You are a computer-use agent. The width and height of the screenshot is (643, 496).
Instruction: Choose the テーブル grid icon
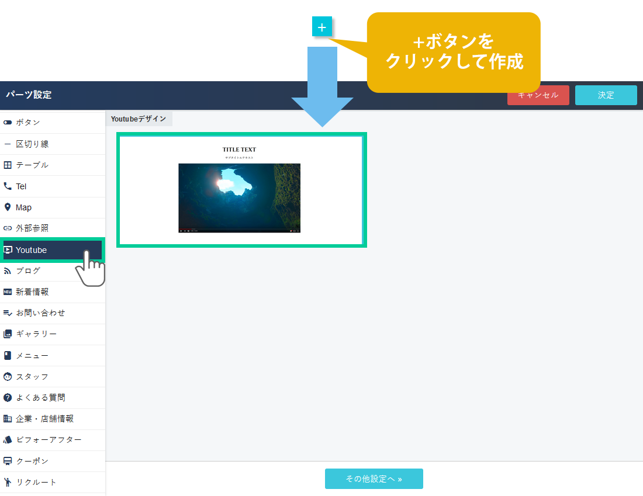click(8, 165)
